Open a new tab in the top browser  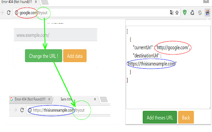[45, 2]
